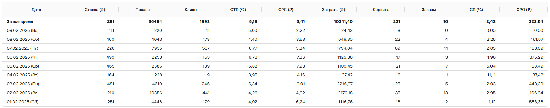Sort by CTR (%) column header
550x108 pixels.
[238, 10]
